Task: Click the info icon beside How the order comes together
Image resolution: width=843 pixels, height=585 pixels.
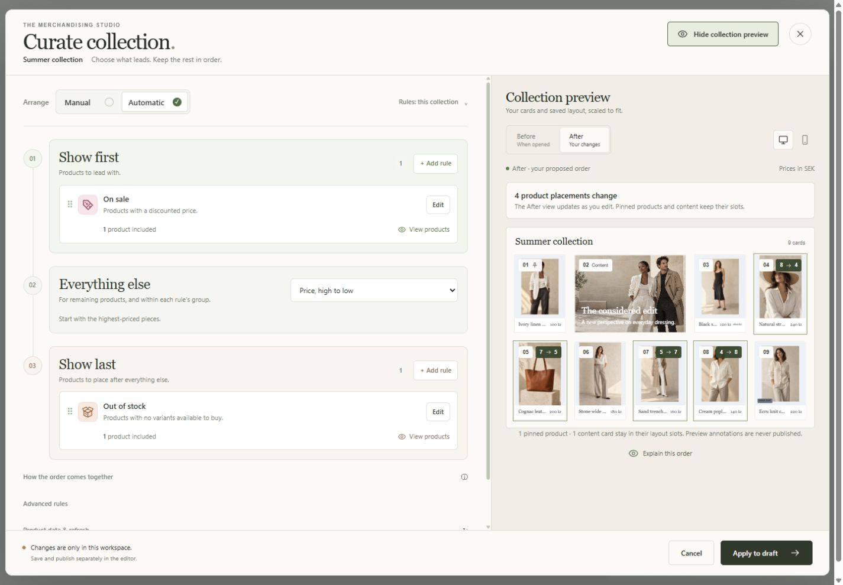Action: 464,477
